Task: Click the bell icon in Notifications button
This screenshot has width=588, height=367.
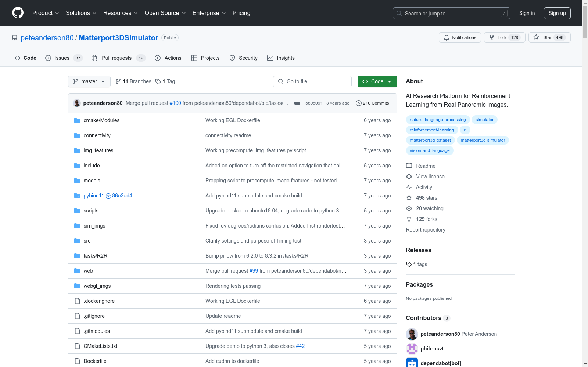Action: point(447,37)
